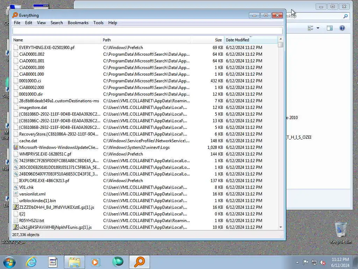This screenshot has width=358, height=269.
Task: Open Recycle Bin on desktop
Action: coord(341,233)
